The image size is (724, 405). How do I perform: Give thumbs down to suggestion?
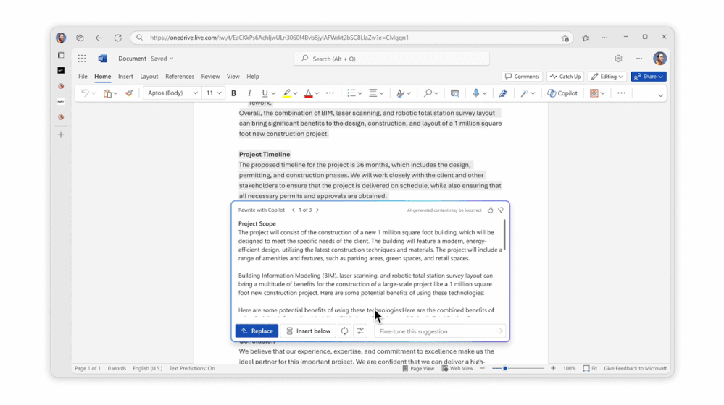pos(501,210)
